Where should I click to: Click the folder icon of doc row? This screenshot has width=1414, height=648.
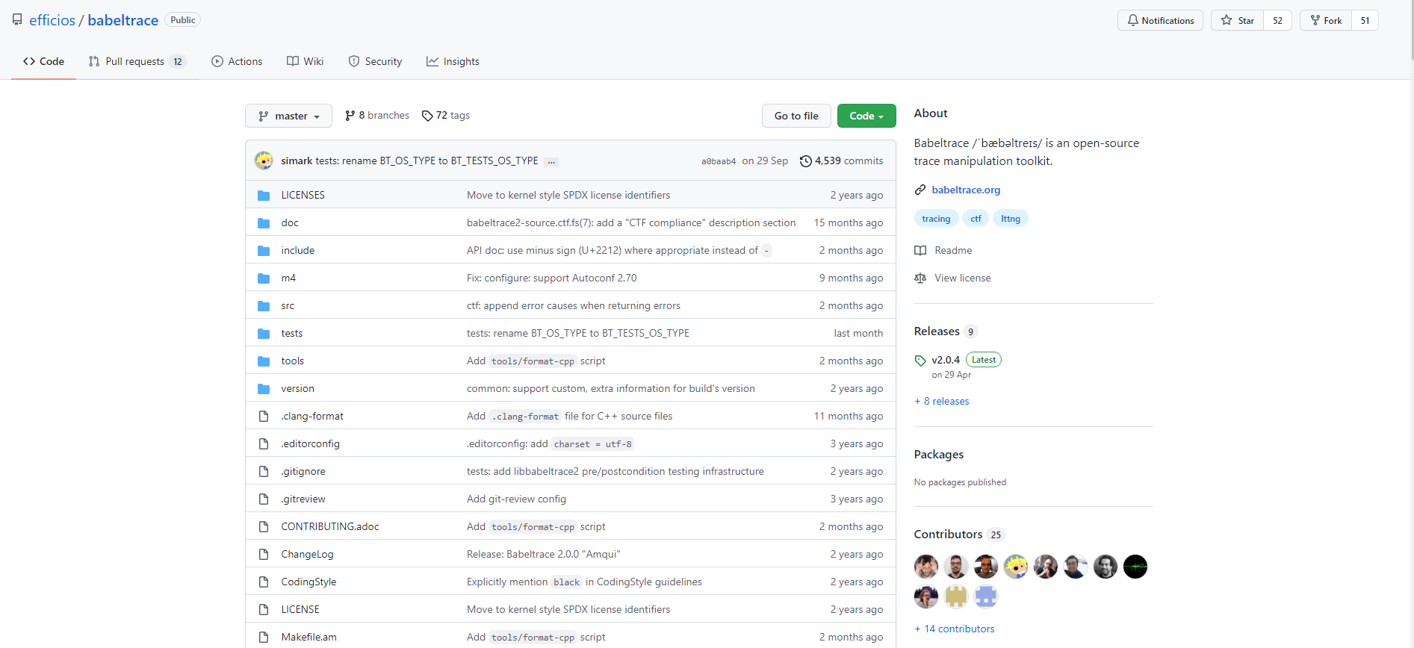(x=264, y=223)
